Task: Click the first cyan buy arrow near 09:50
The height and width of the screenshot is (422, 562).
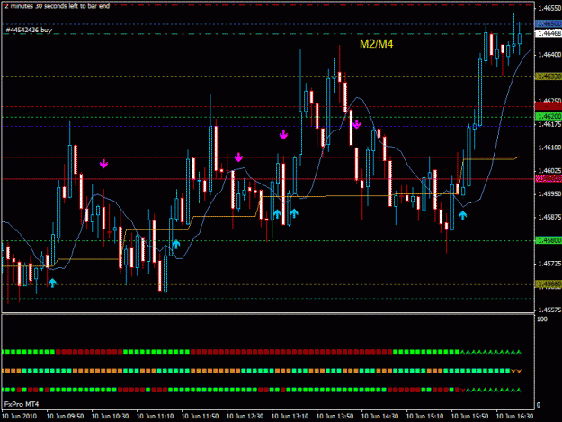Action: click(53, 283)
